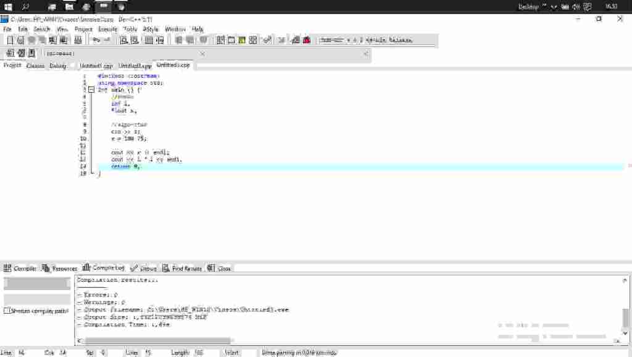Toggle the Shorten compiler paths checkbox
Screen dimensions: 632x357
click(x=7, y=311)
